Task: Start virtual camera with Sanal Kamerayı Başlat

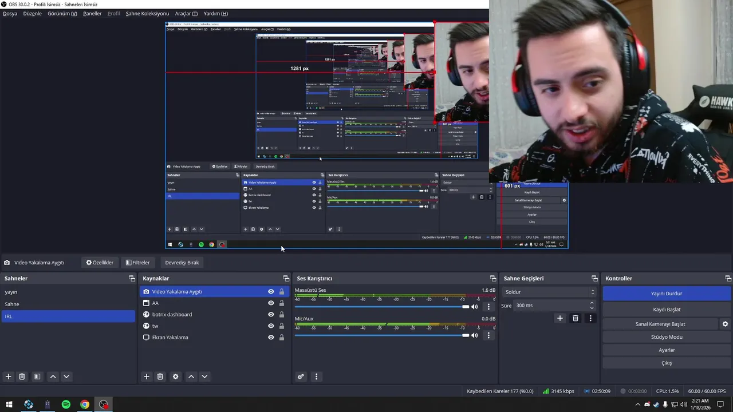Action: 660,324
